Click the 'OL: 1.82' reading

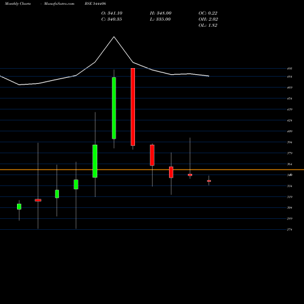tap(208, 26)
